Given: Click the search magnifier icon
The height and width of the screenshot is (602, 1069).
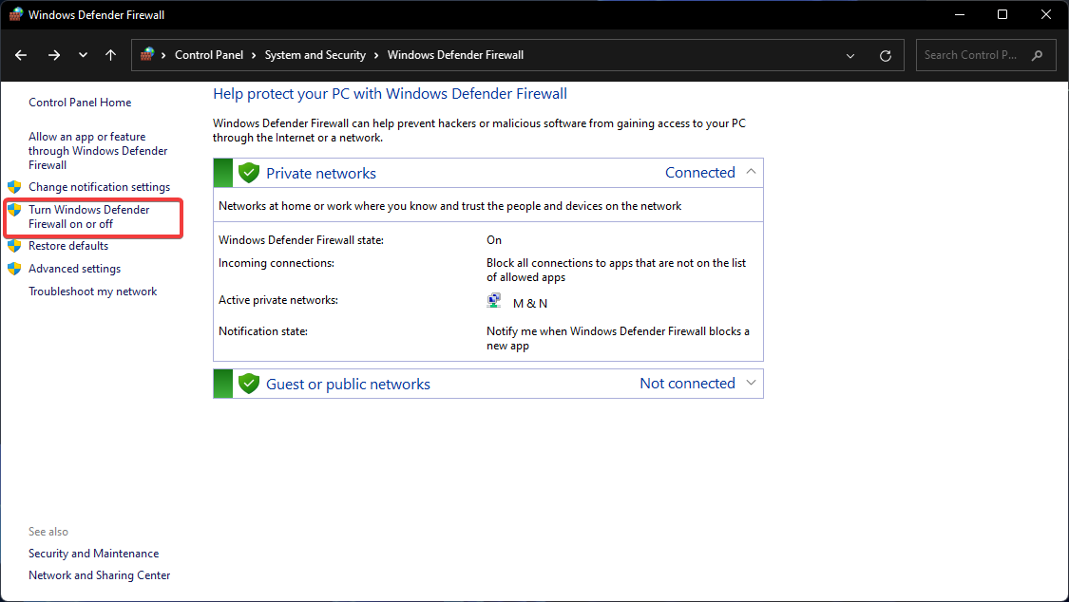Looking at the screenshot, I should tap(1037, 55).
